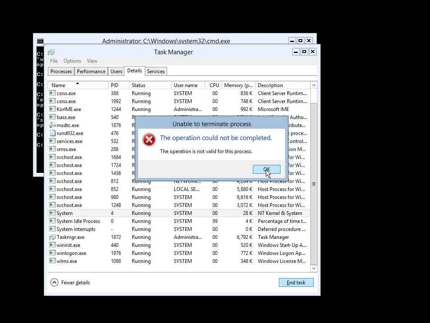Click the svchost.exe icon for PID 852
The width and height of the screenshot is (430, 323).
(x=52, y=189)
